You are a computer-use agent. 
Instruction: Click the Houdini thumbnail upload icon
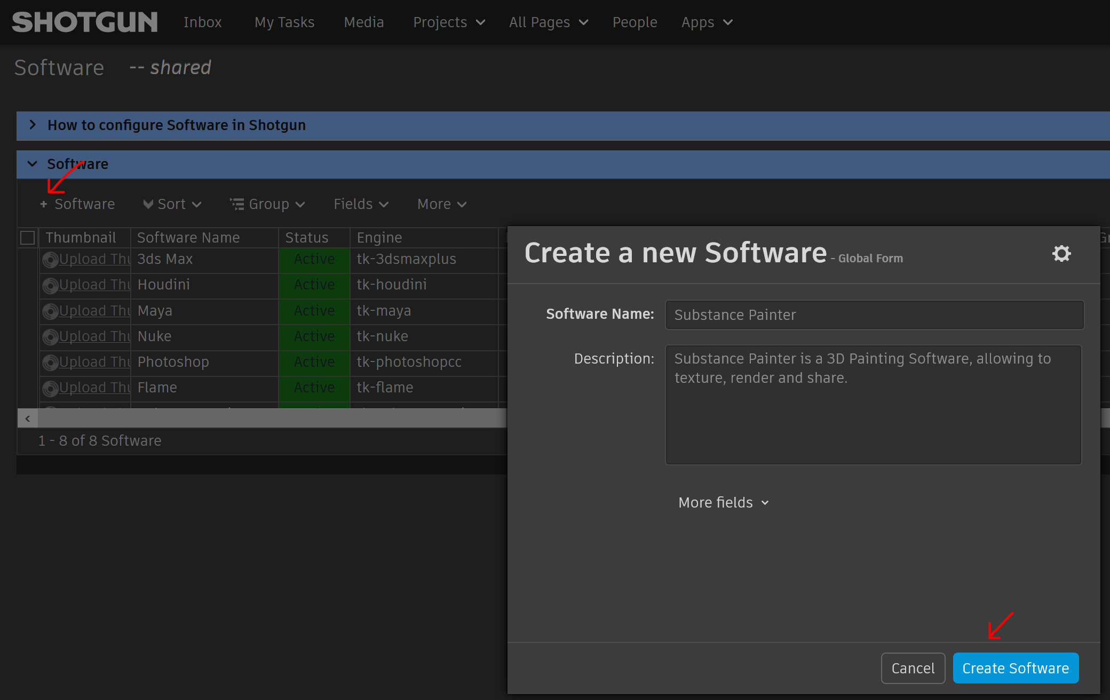pos(51,286)
